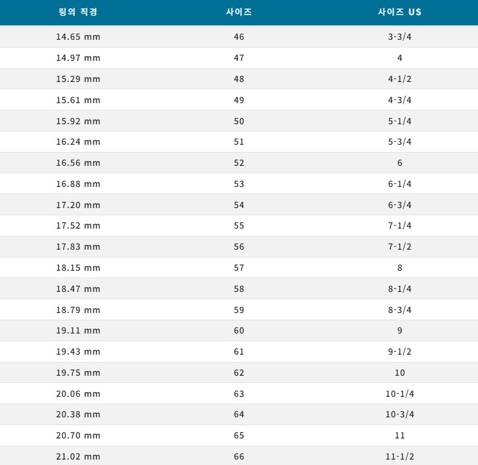This screenshot has width=478, height=465.
Task: Select the US size 6-3/4 cell
Action: 400,205
